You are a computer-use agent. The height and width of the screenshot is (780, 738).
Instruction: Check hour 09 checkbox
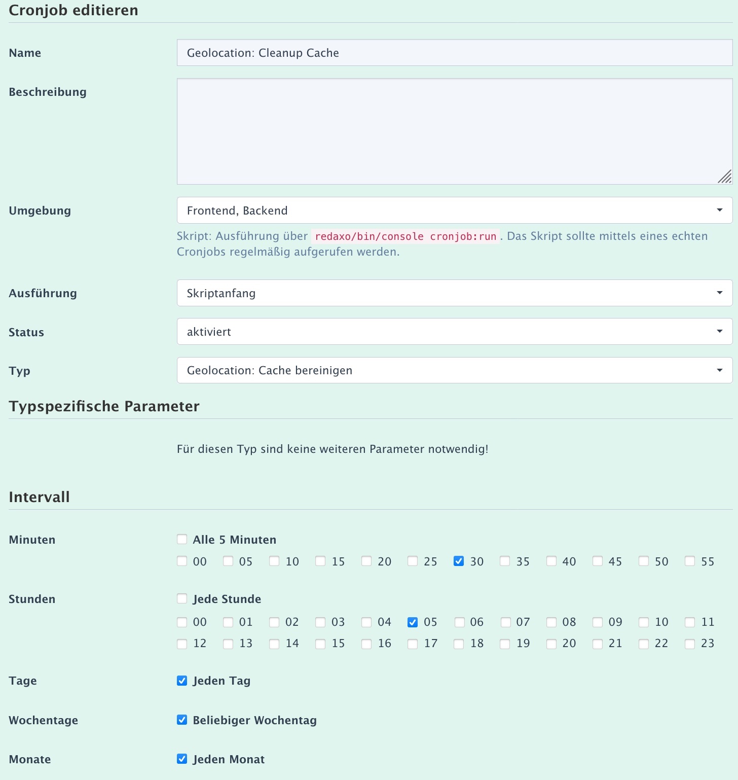(x=598, y=622)
